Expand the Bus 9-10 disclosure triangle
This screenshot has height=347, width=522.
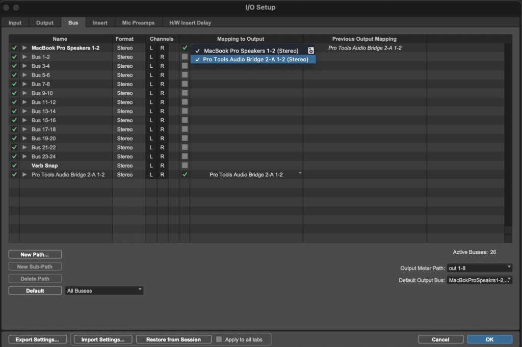(x=24, y=93)
